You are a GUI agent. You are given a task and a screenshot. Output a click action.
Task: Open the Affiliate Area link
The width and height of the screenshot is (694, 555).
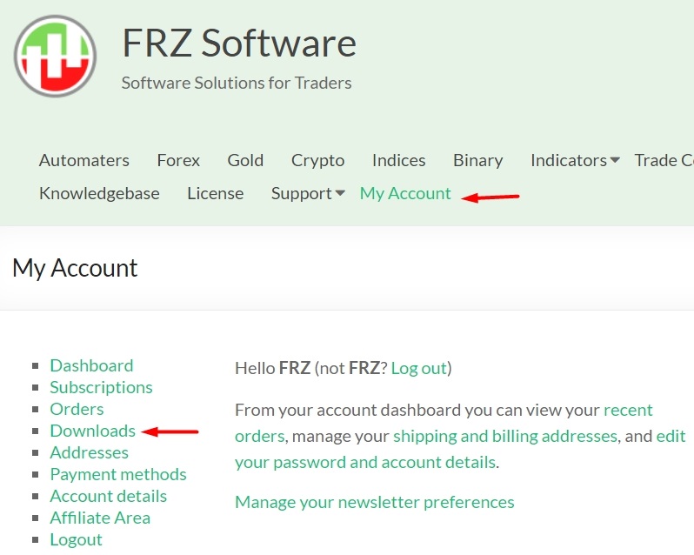coord(100,518)
